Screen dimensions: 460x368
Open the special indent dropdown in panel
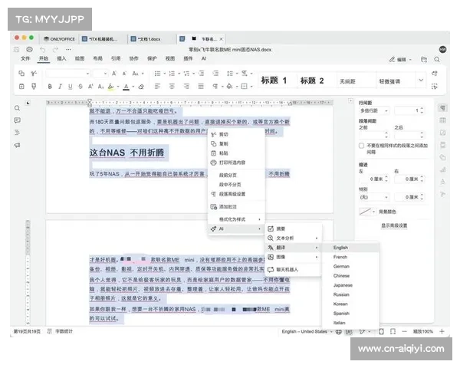[374, 197]
